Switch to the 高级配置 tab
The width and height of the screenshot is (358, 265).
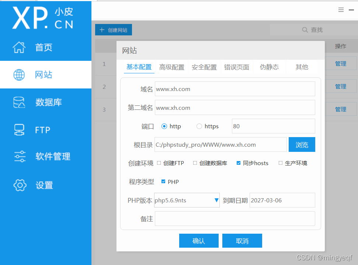(x=172, y=67)
